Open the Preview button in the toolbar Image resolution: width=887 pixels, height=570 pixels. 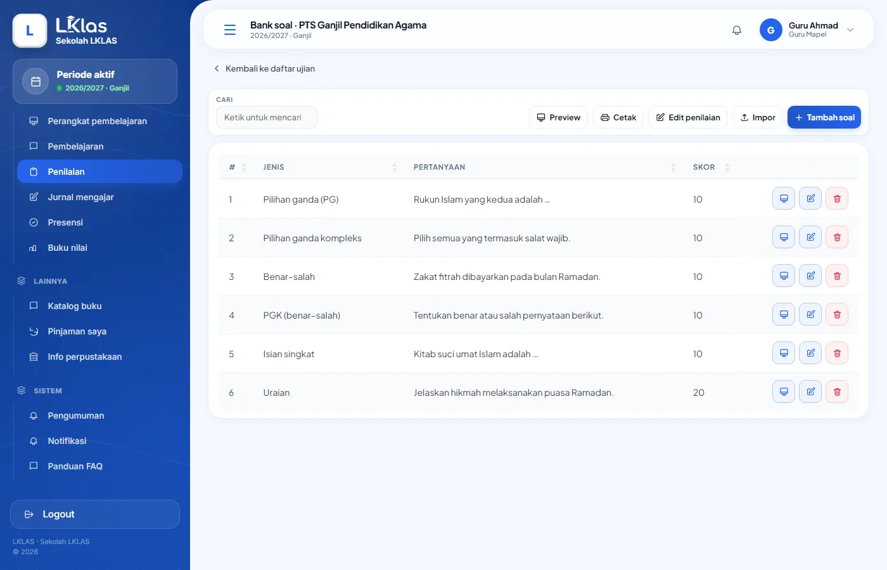[559, 117]
